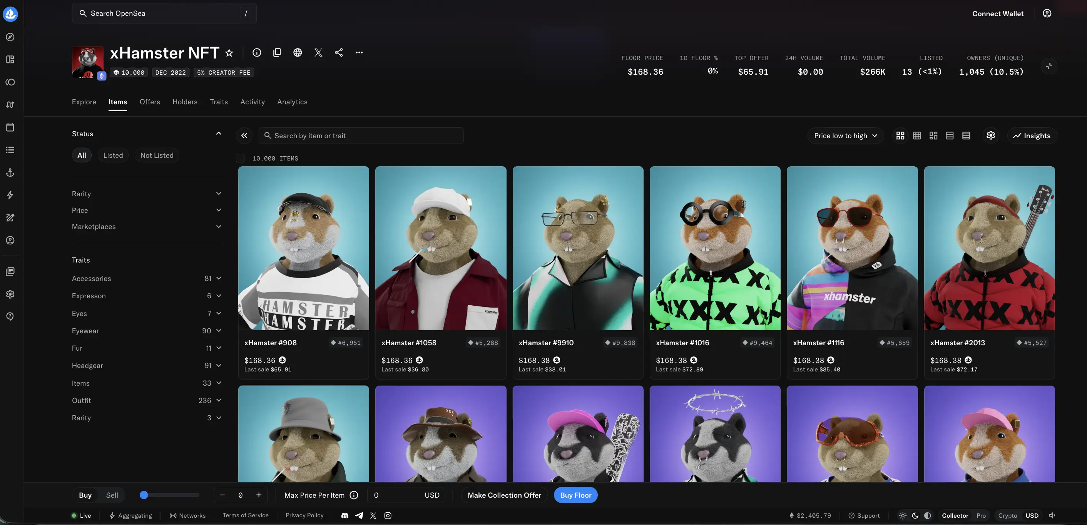Open Instagram link in footer
This screenshot has width=1087, height=525.
coord(388,515)
